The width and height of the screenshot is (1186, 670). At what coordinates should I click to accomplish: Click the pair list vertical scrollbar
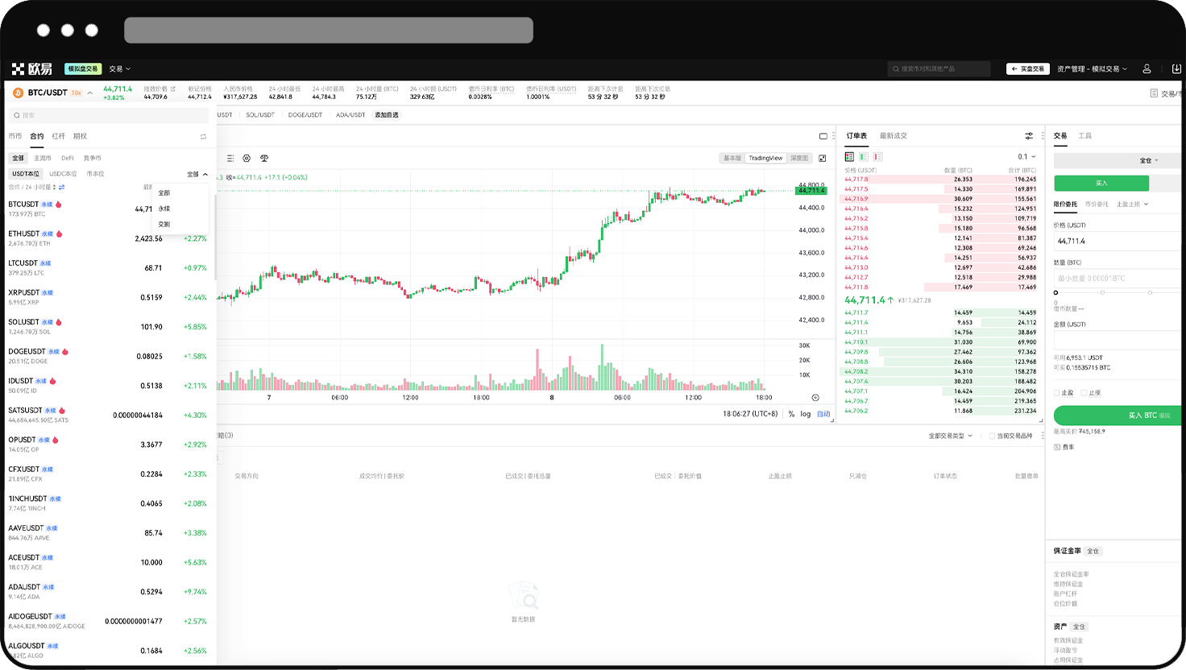click(x=215, y=238)
